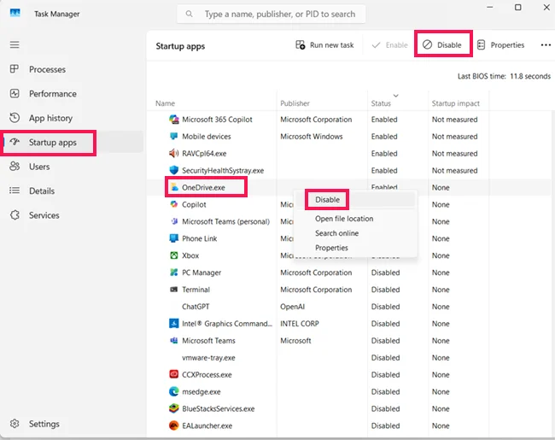Select the Phone Link icon

174,238
